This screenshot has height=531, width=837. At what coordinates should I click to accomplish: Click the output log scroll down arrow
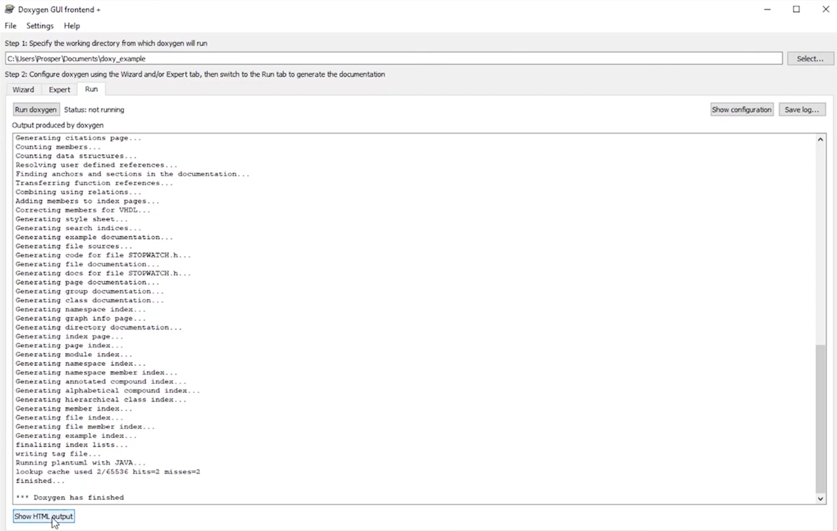(820, 499)
